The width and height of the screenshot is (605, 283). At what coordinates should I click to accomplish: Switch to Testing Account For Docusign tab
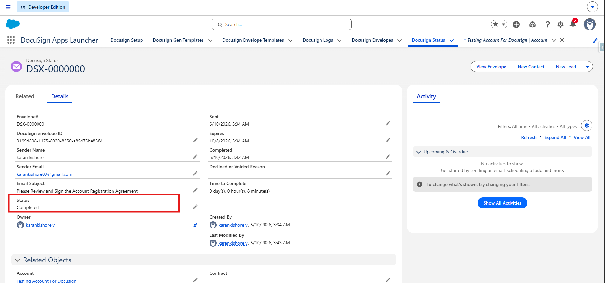[x=506, y=40]
